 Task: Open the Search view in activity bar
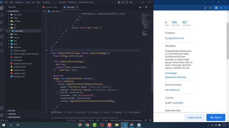2,15
